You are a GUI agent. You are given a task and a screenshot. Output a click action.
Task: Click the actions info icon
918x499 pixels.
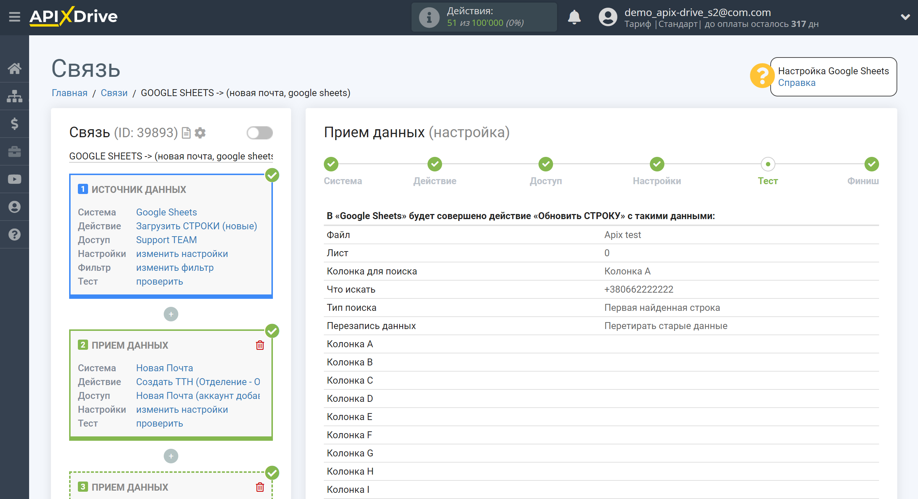[x=429, y=17]
